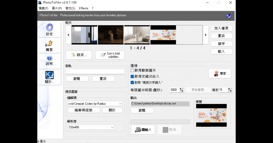The width and height of the screenshot is (273, 143).
Task: Click the "1 - 4 / 4" page counter
Action: tap(137, 48)
